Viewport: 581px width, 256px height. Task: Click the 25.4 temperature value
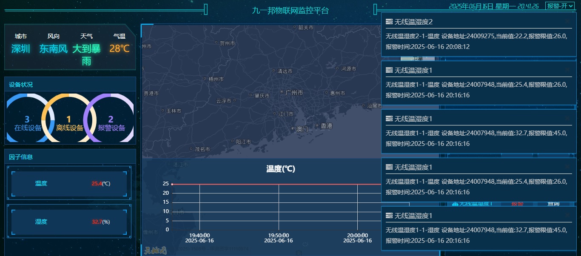[97, 184]
